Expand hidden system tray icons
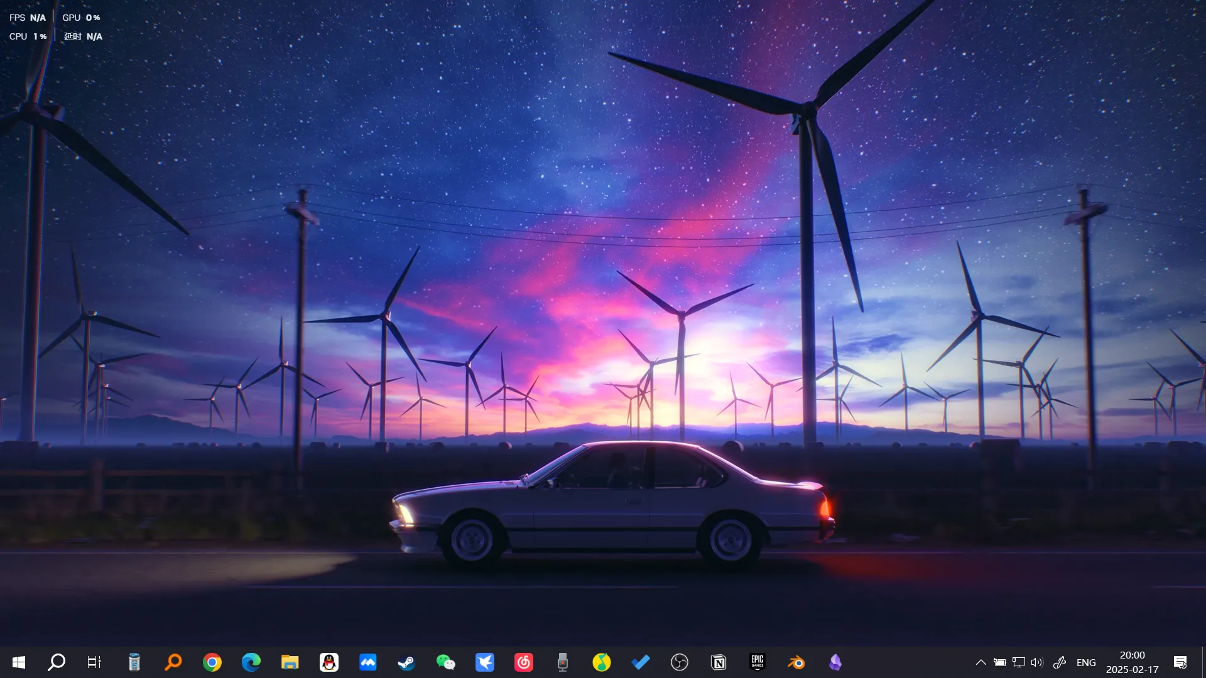 [981, 662]
